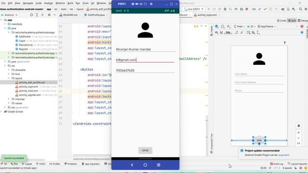Toggle autoconnect magnet in design toolbar

(x=221, y=33)
